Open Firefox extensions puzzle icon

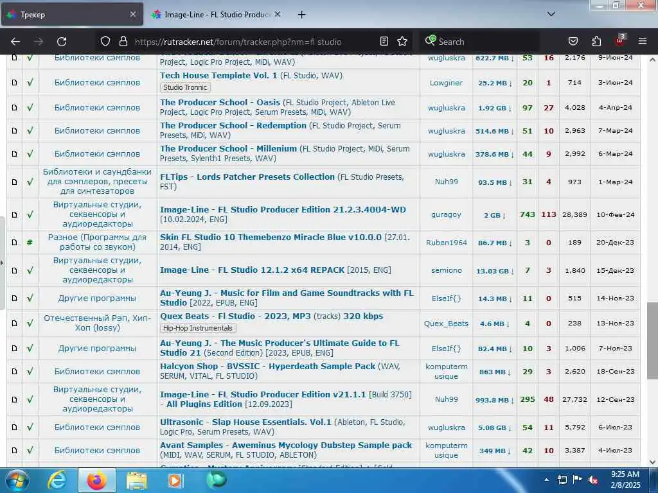[596, 41]
